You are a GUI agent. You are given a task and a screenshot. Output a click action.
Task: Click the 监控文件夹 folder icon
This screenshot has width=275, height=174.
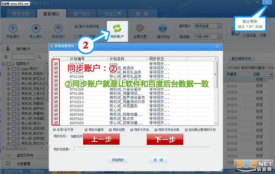coord(8,155)
